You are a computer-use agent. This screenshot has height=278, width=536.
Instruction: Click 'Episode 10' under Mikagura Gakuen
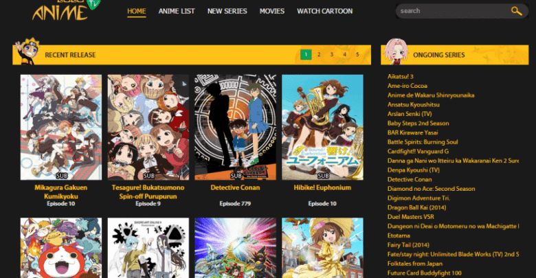61,204
